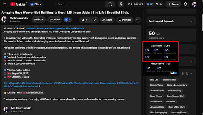Open the Create menu
Viewport: 203px width, 115px height.
[173, 4]
